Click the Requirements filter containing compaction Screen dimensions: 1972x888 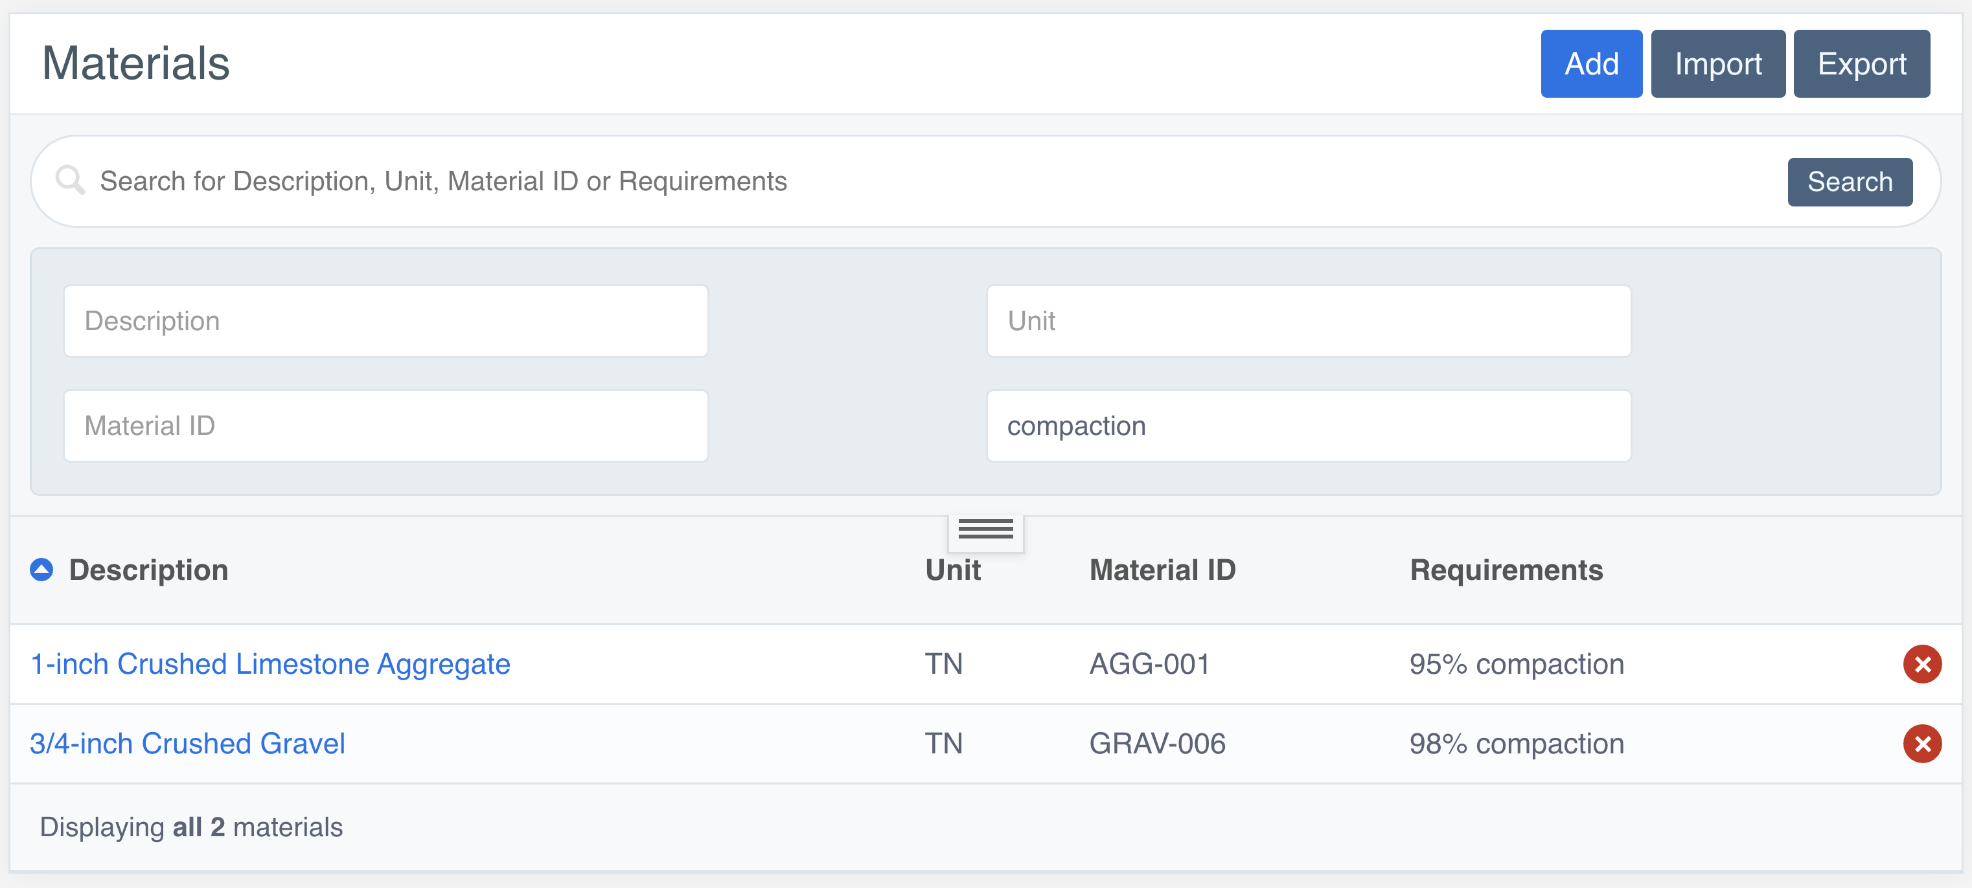(x=1308, y=426)
